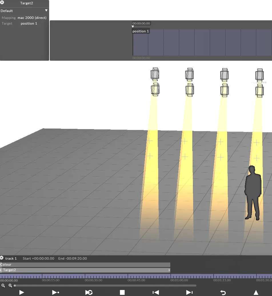Click the position 1 keyframe label
This screenshot has width=272, height=296.
click(141, 31)
